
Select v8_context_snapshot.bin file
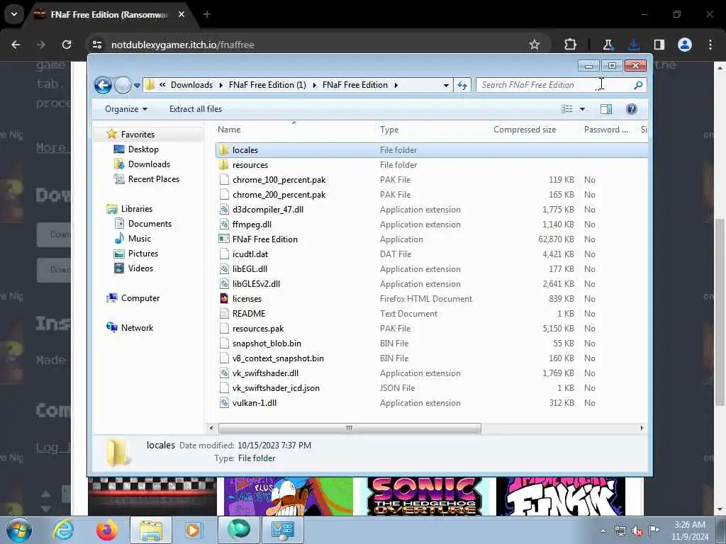tap(278, 358)
